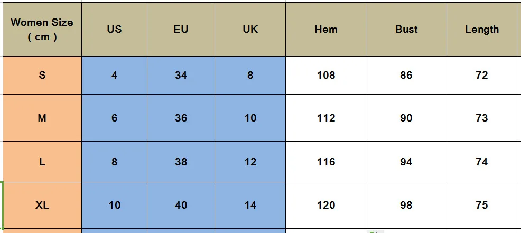Screen dimensions: 521x233
Task: Click the UK value 14 cell
Action: point(250,205)
